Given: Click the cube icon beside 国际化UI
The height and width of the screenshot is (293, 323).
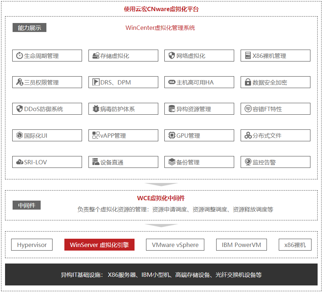Looking at the screenshot, I should pos(19,135).
